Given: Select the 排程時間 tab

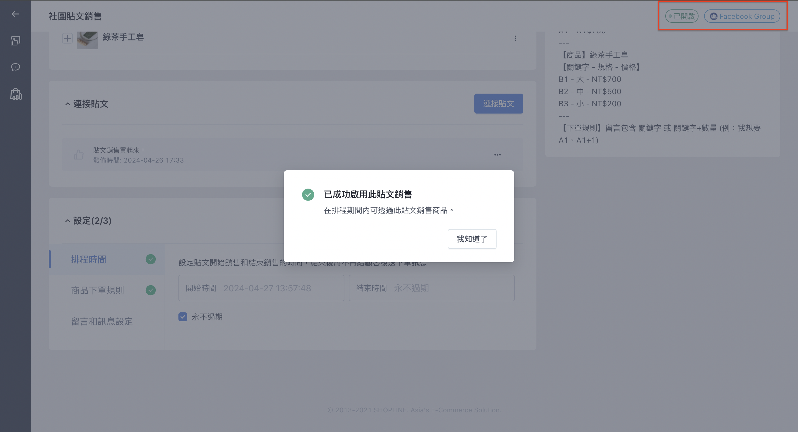Looking at the screenshot, I should 107,259.
